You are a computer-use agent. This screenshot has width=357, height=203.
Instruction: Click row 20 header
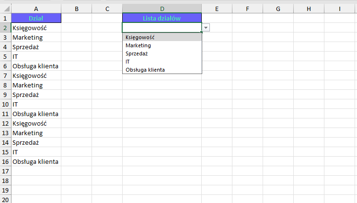tap(5, 199)
